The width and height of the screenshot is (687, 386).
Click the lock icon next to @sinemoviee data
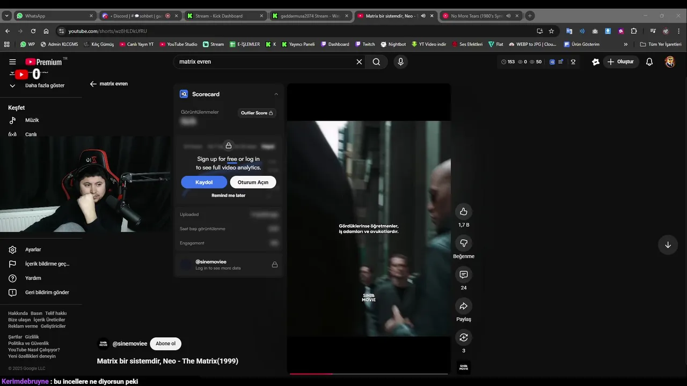click(275, 264)
